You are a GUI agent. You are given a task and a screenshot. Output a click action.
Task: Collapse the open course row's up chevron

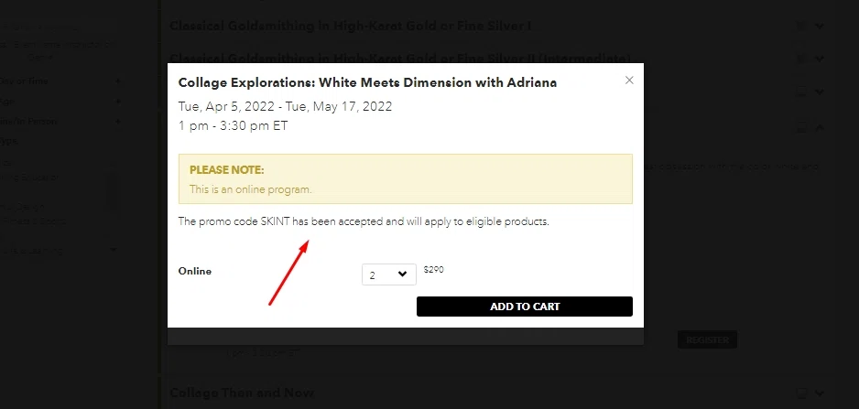820,127
